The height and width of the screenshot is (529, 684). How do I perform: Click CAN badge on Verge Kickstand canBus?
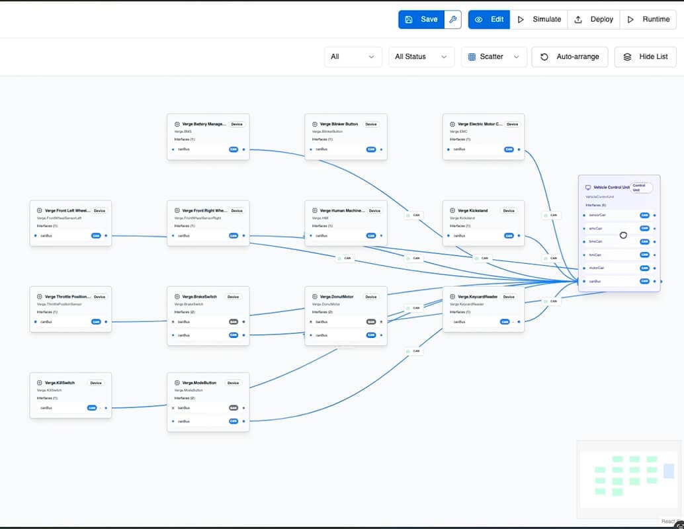click(509, 236)
